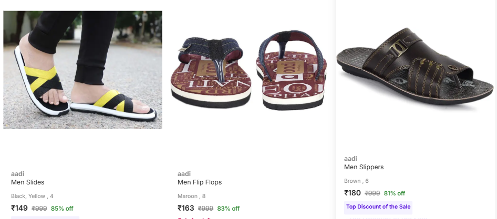The height and width of the screenshot is (219, 497).
Task: Click the Men Flip Flops product title
Action: [x=200, y=182]
